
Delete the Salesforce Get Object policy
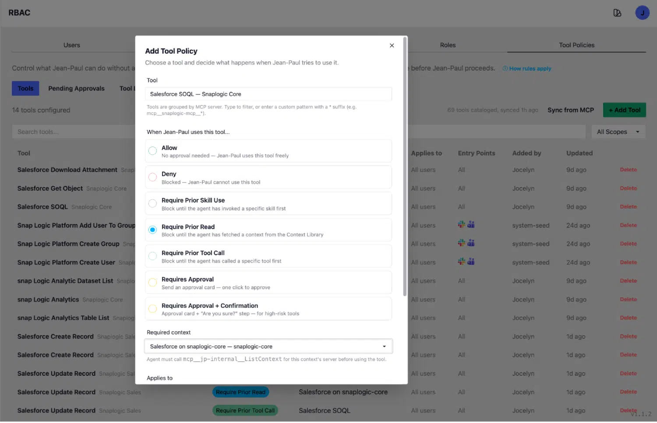(x=628, y=189)
